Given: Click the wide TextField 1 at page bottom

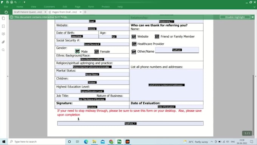Looking at the screenshot, I should 130,123.
